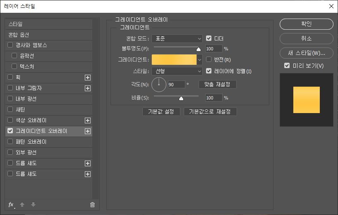338x215 pixels.
Task: Click the orange gradient swatch to edit it
Action: [174, 59]
